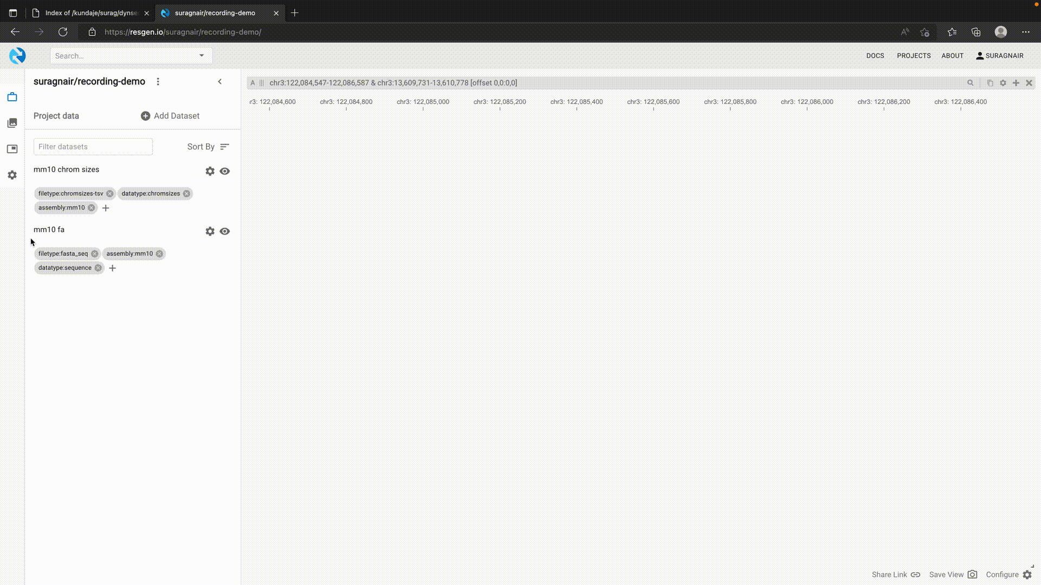Open the project three-dot options menu
This screenshot has height=585, width=1041.
coord(158,82)
